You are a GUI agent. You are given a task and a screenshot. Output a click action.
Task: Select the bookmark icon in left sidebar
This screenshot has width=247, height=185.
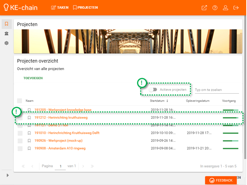[7, 24]
